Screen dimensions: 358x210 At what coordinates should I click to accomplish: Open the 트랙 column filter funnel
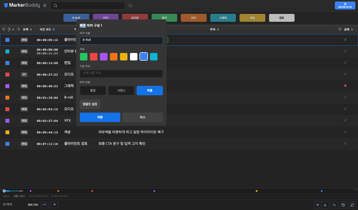19,29
